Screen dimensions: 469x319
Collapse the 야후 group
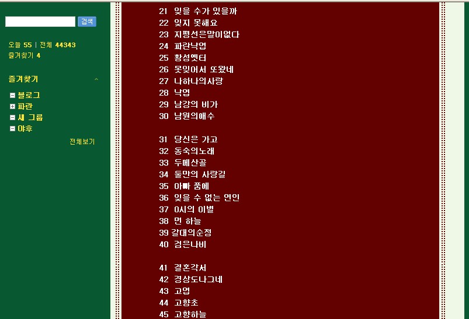click(12, 128)
